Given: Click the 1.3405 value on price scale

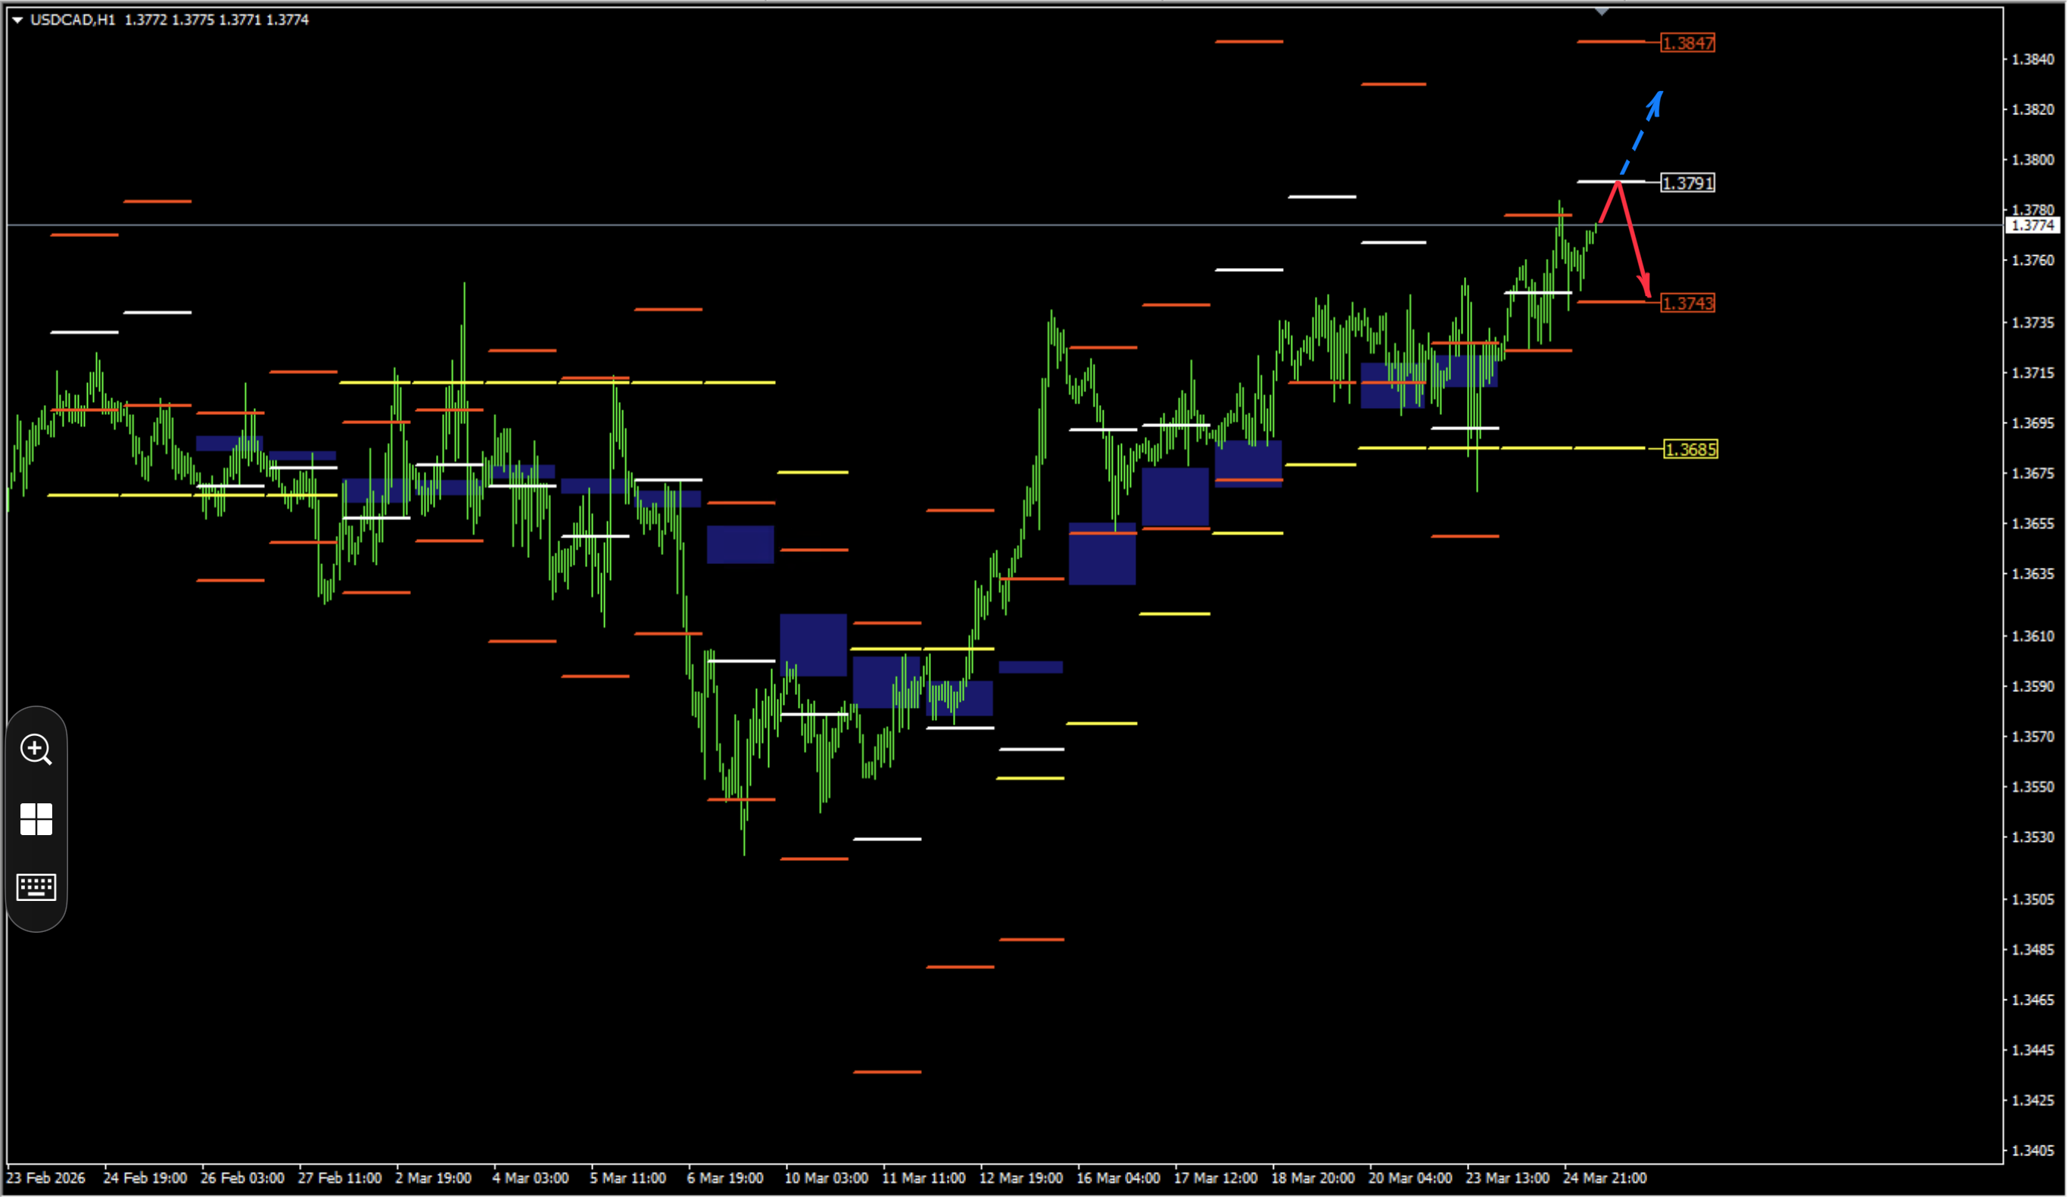Looking at the screenshot, I should [2032, 1151].
